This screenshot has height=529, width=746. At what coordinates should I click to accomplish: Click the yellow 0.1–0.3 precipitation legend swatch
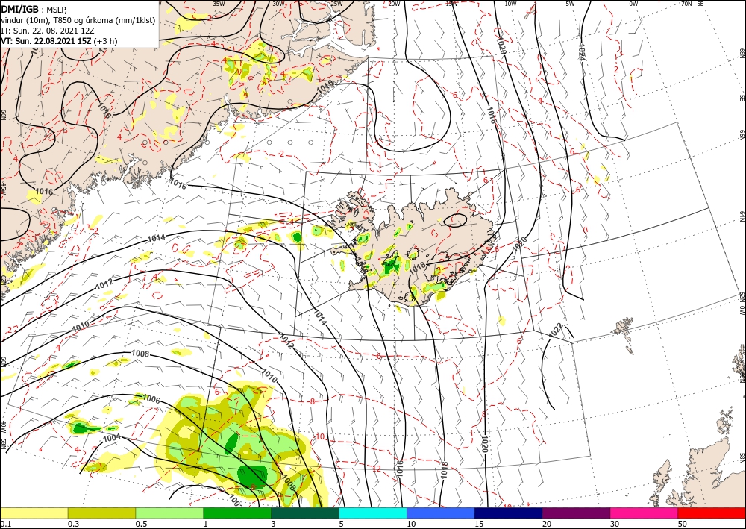click(34, 513)
